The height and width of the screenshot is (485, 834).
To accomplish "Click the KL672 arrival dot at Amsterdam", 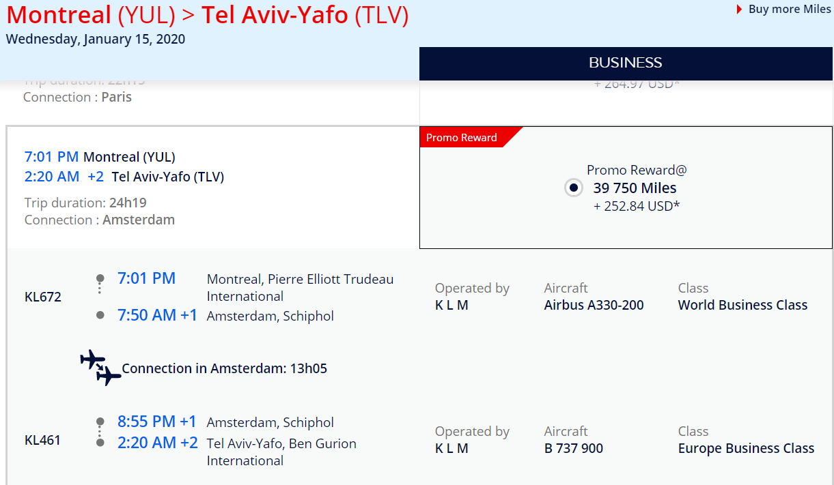I will [x=100, y=315].
